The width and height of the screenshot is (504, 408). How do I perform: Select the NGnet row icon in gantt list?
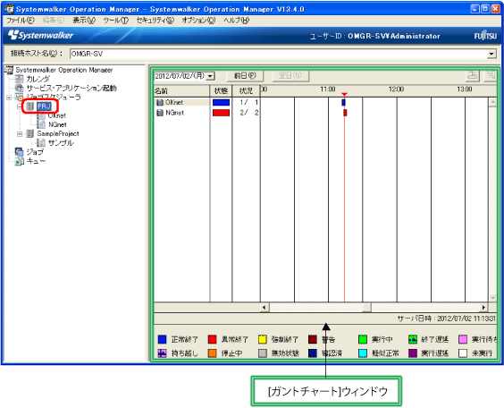pos(160,113)
